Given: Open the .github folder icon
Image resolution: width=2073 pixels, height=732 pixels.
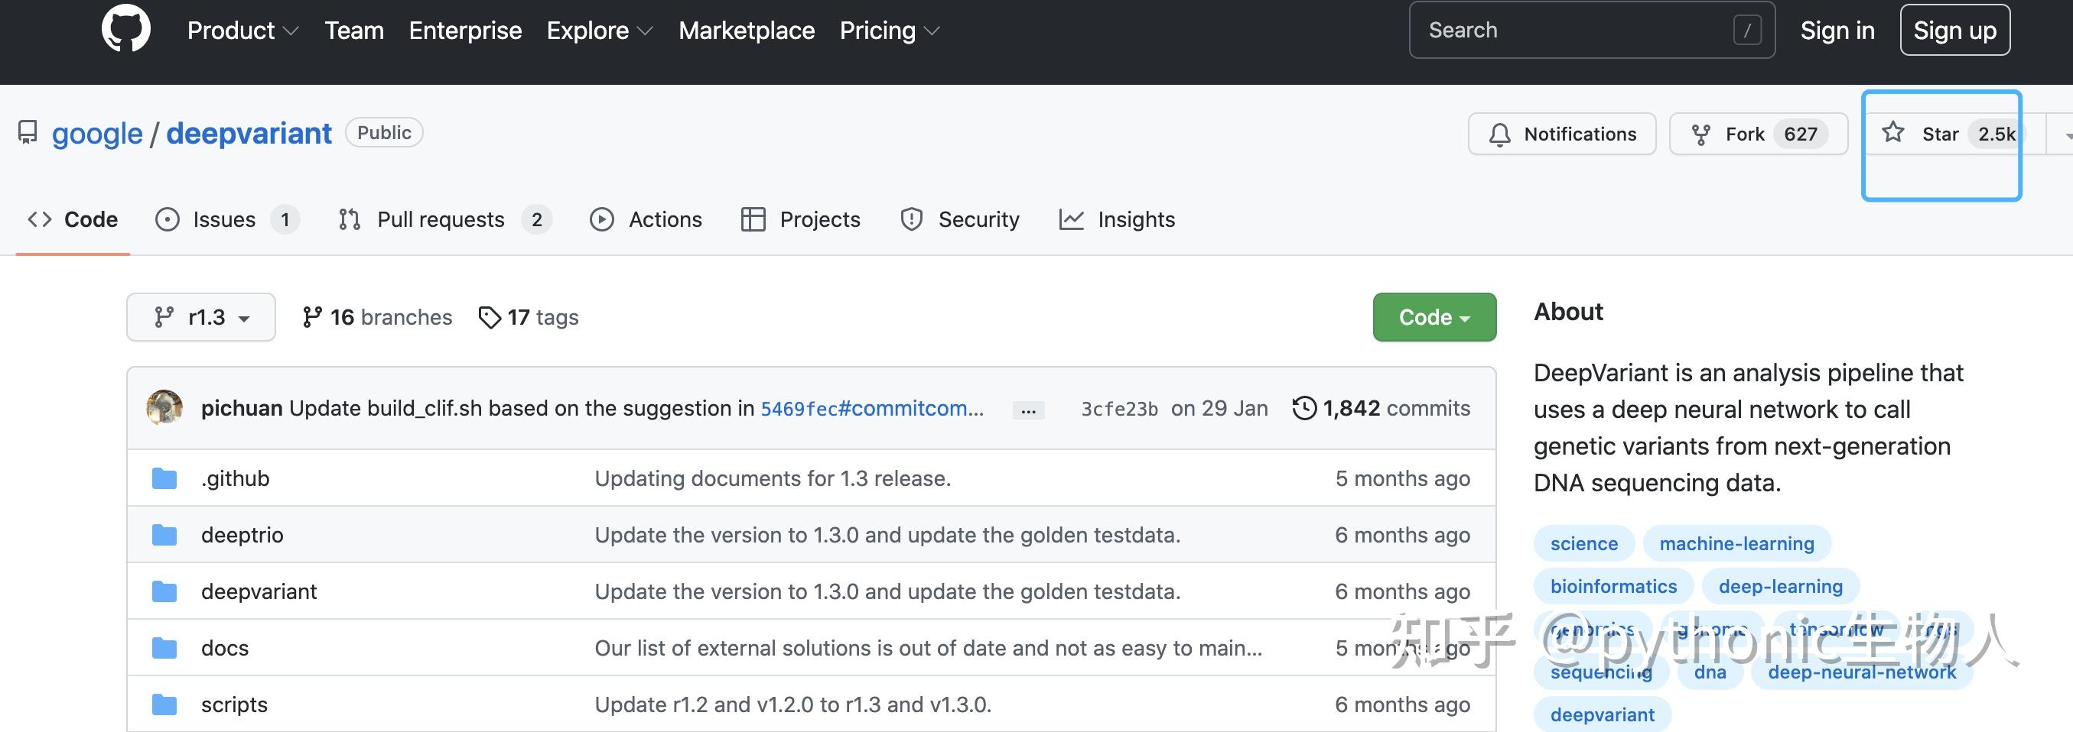Looking at the screenshot, I should [x=164, y=479].
